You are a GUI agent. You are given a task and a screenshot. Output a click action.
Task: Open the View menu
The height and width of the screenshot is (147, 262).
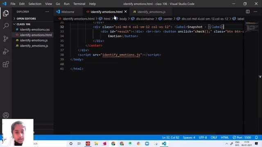pos(48,4)
